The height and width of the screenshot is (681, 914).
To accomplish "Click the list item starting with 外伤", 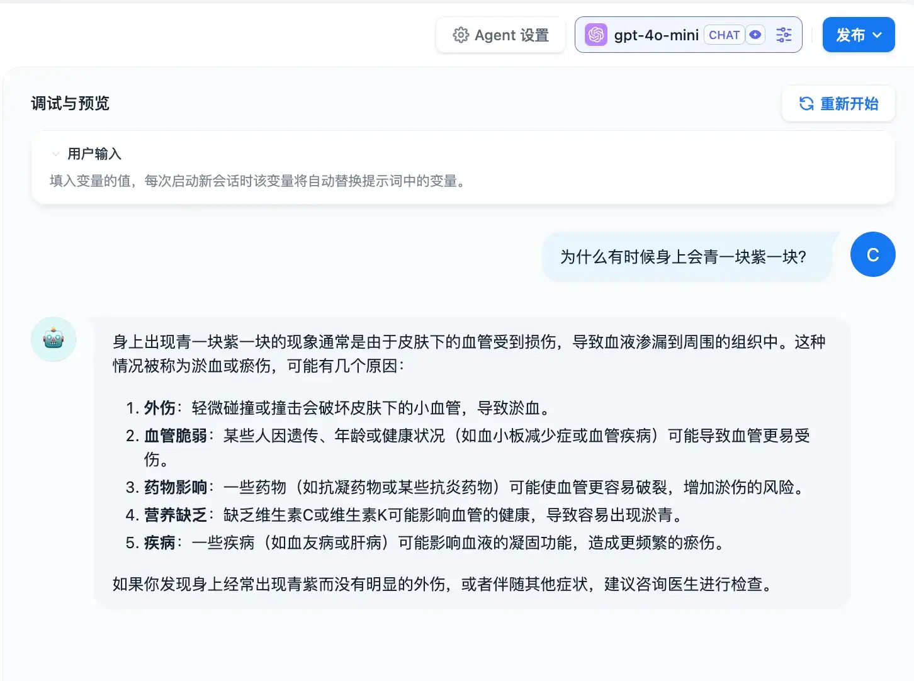I will [x=340, y=408].
